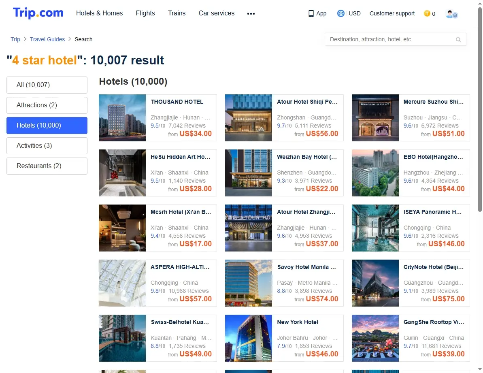Click Swiss-Belhotel Kuantan title
This screenshot has width=483, height=373.
[x=180, y=322]
